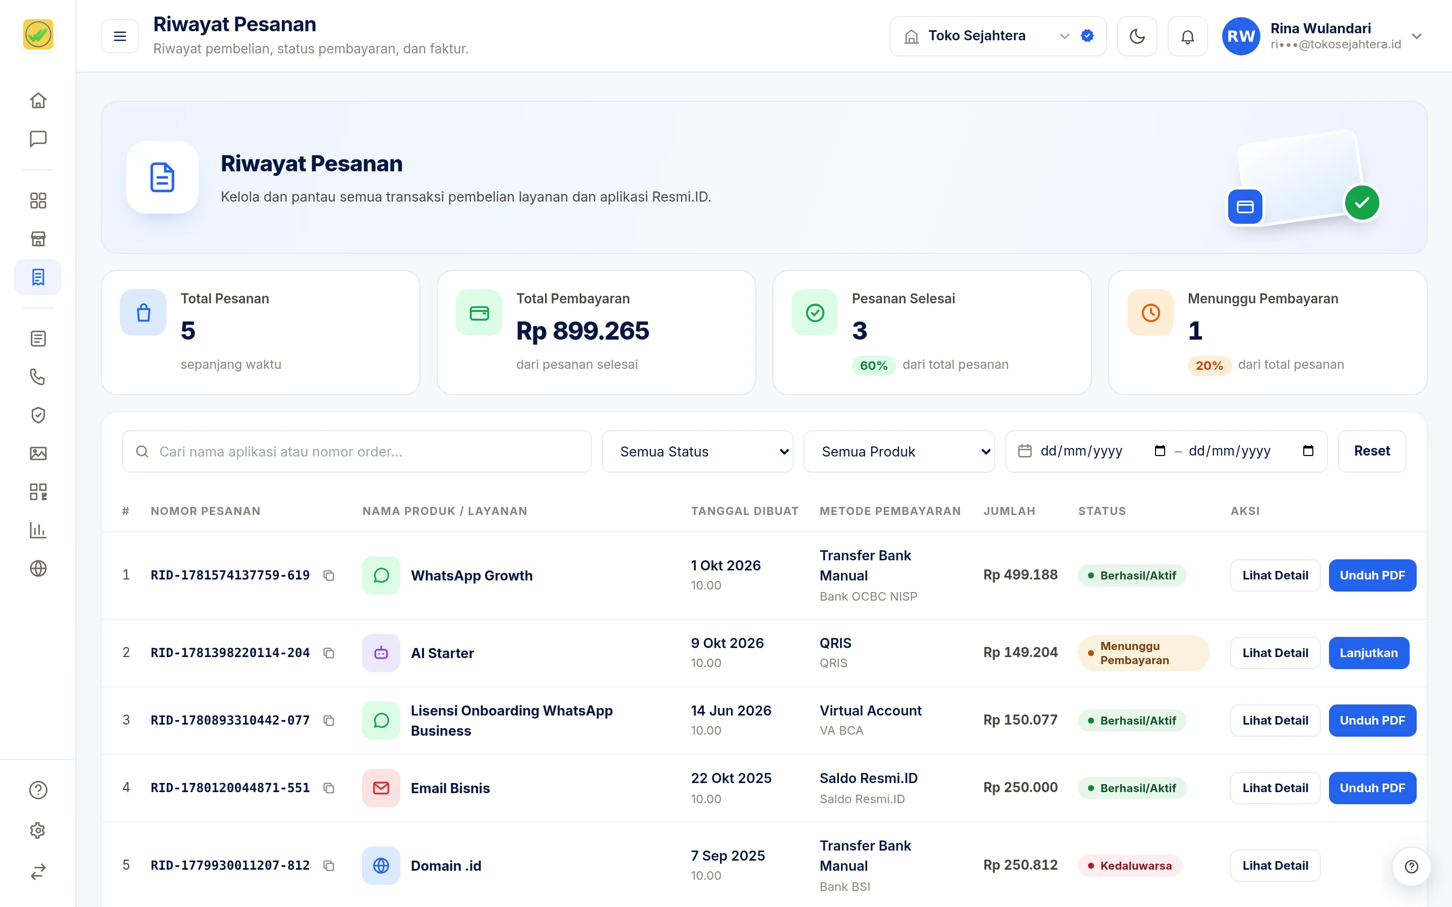Open the QR code sidebar icon
The height and width of the screenshot is (907, 1452).
coord(38,492)
